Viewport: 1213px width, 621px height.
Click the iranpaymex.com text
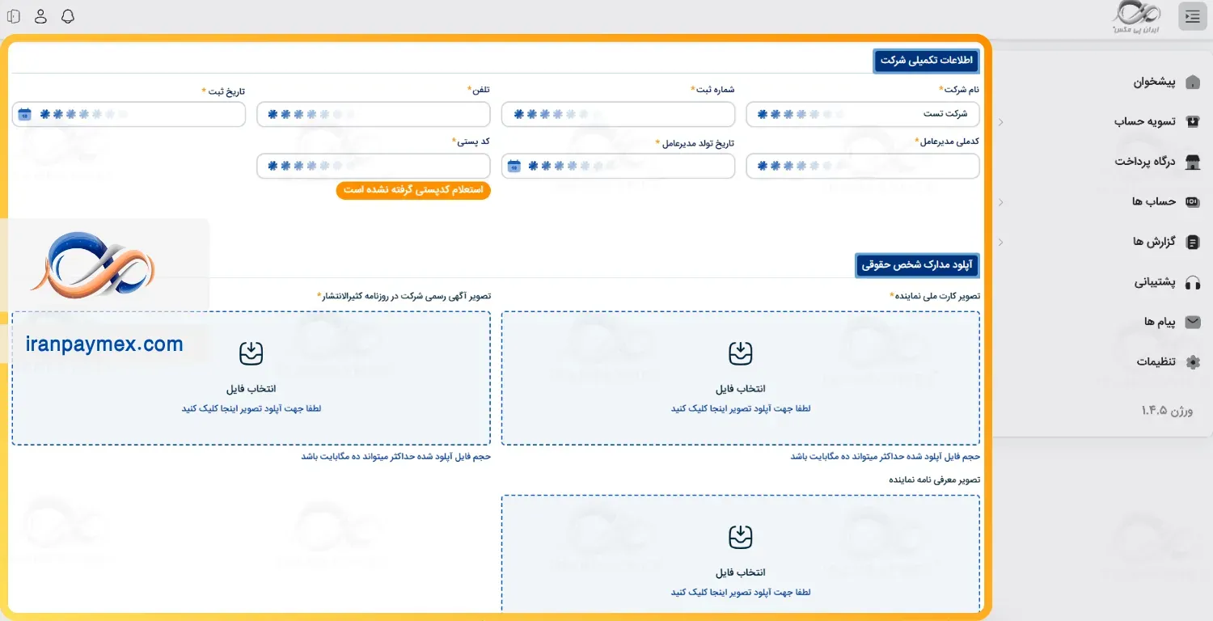click(x=104, y=344)
